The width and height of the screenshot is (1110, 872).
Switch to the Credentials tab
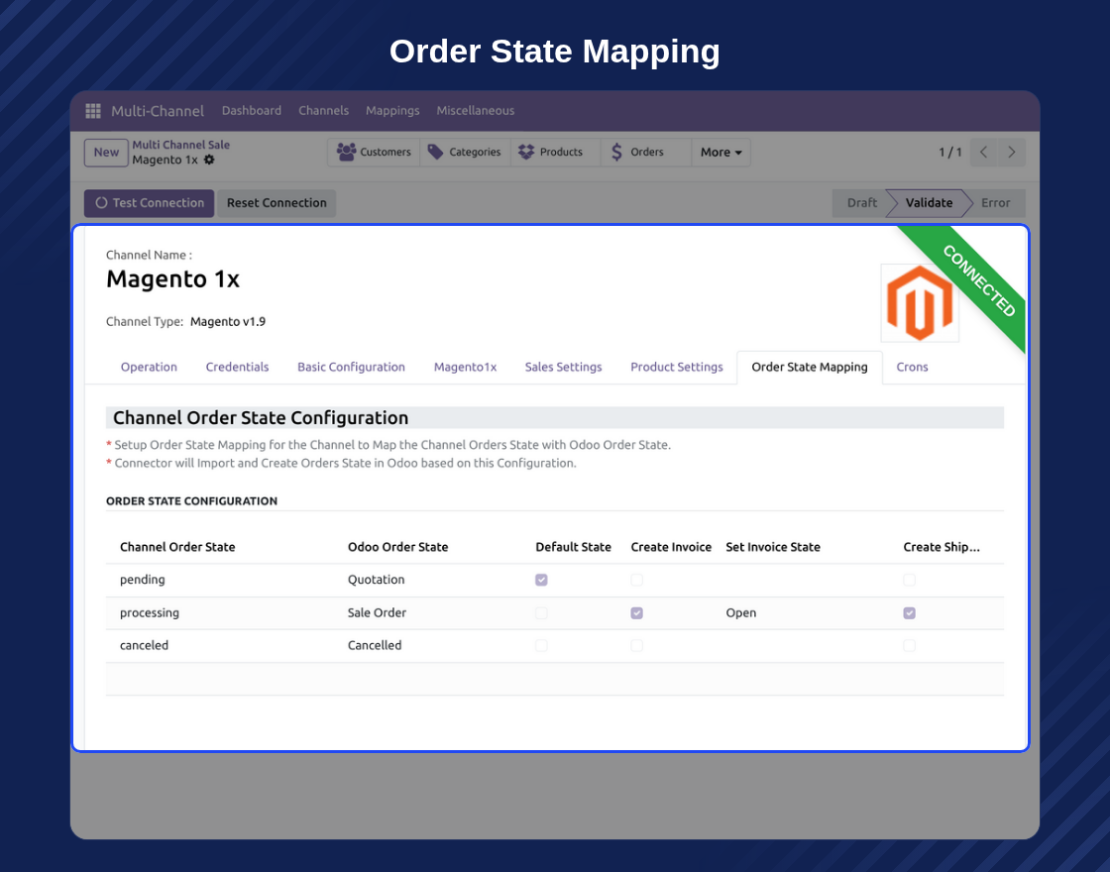237,367
